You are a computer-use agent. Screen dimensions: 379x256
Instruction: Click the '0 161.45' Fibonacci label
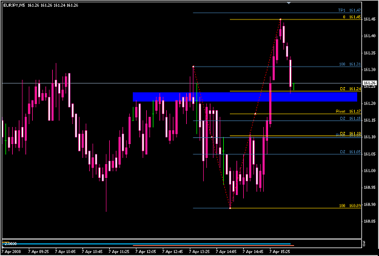[352, 17]
